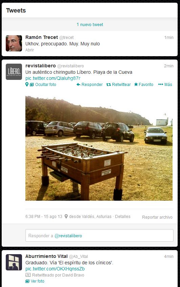Open the Más three-dots menu

pyautogui.click(x=161, y=84)
